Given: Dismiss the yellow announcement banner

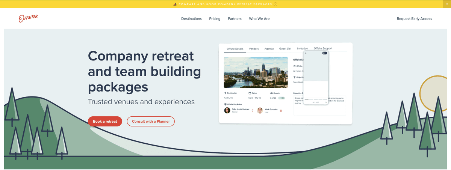Looking at the screenshot, I should click(447, 4).
